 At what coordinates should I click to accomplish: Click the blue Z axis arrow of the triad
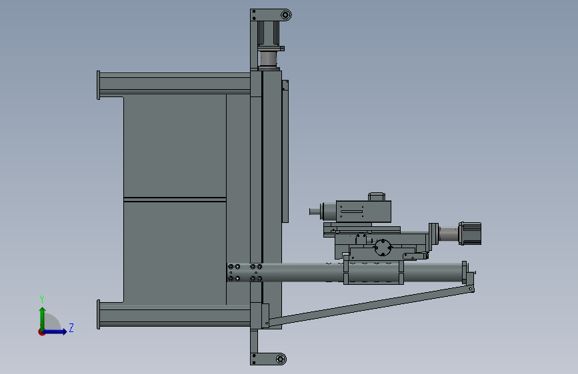[x=55, y=331]
